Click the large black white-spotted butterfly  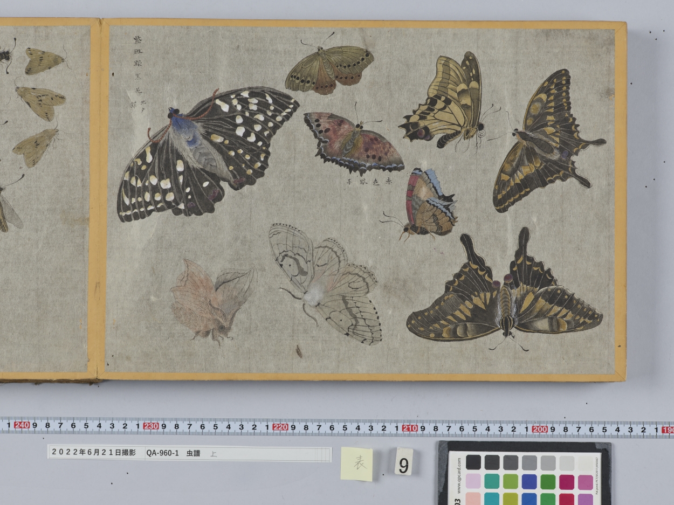(208, 154)
